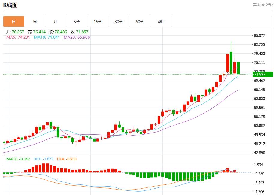
Task: Select the 日 daily chart tab
Action: click(14, 22)
